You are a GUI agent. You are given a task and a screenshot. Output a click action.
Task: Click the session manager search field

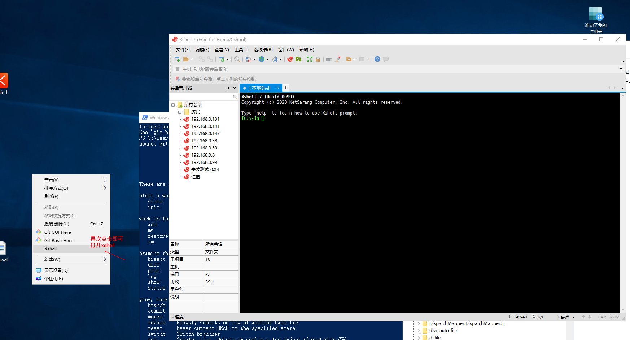pos(201,97)
